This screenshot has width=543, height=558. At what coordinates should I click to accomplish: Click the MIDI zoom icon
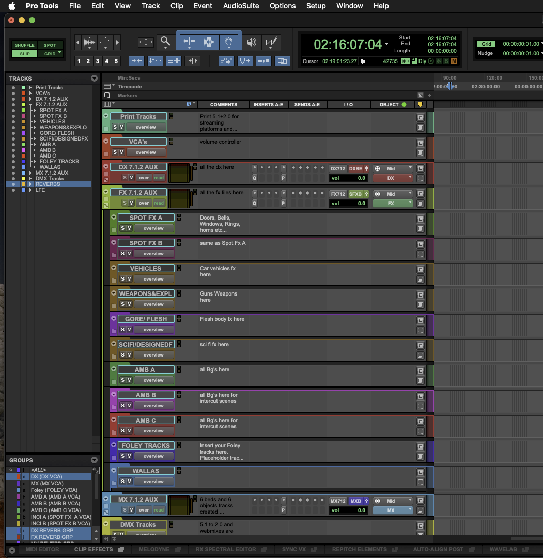click(105, 43)
